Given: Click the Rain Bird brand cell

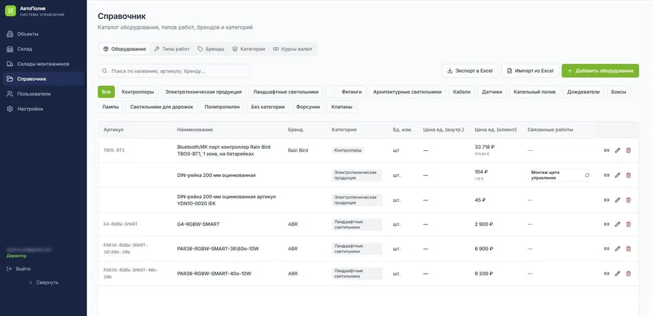Looking at the screenshot, I should [x=298, y=150].
